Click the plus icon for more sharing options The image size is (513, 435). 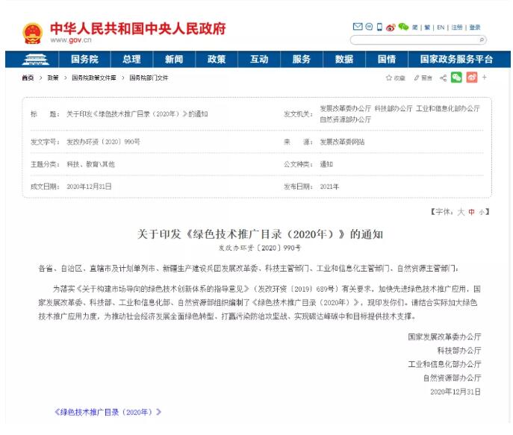click(484, 78)
